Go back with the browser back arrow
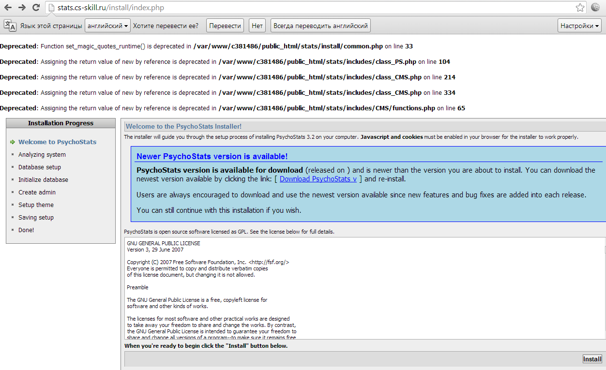The width and height of the screenshot is (606, 370). tap(8, 8)
